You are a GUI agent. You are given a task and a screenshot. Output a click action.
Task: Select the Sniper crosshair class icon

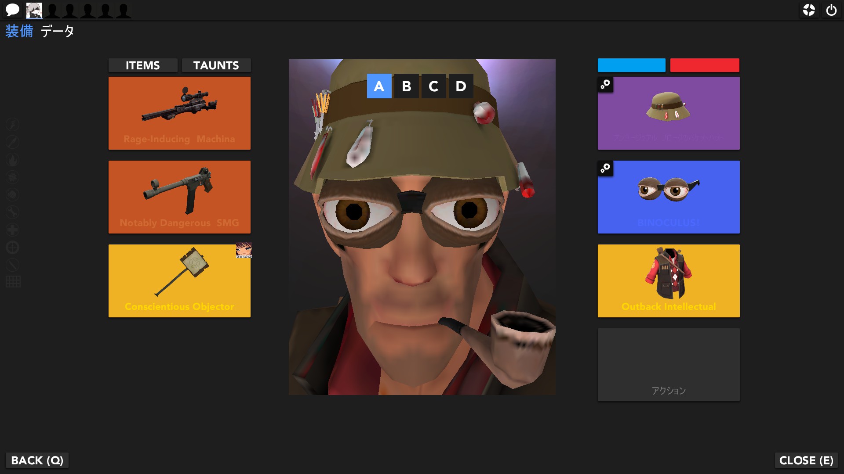tap(13, 248)
